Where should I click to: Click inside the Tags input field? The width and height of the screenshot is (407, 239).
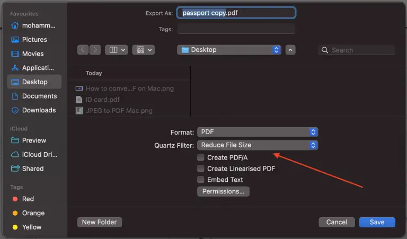[x=236, y=29]
